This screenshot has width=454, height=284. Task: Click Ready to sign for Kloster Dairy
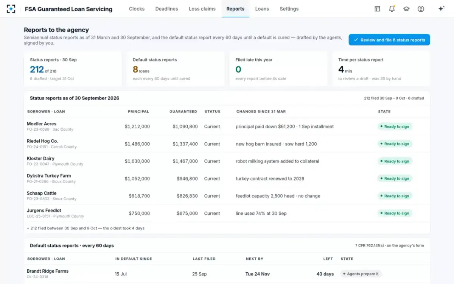395,161
